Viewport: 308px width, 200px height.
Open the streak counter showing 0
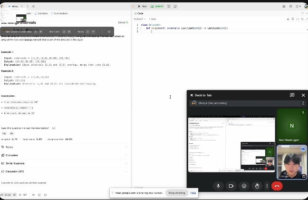(x=298, y=7)
